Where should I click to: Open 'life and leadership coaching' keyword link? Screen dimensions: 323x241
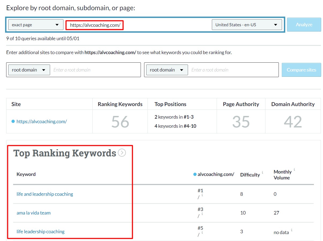[45, 194]
